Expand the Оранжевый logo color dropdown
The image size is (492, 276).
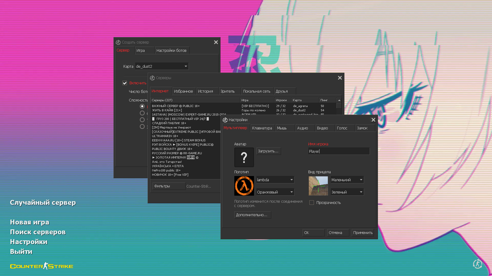pyautogui.click(x=275, y=192)
